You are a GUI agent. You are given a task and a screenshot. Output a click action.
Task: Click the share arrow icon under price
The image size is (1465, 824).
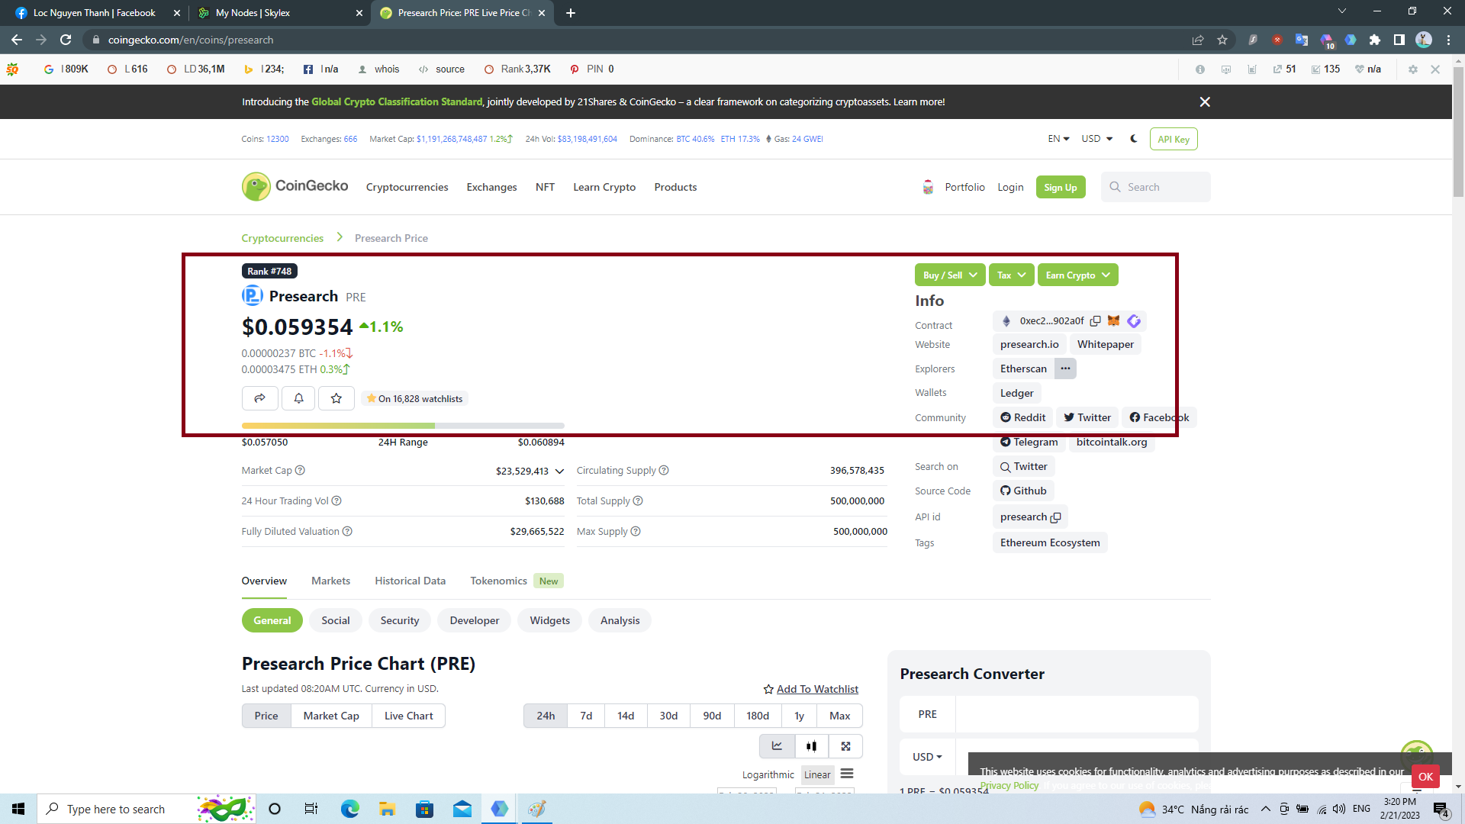259,398
